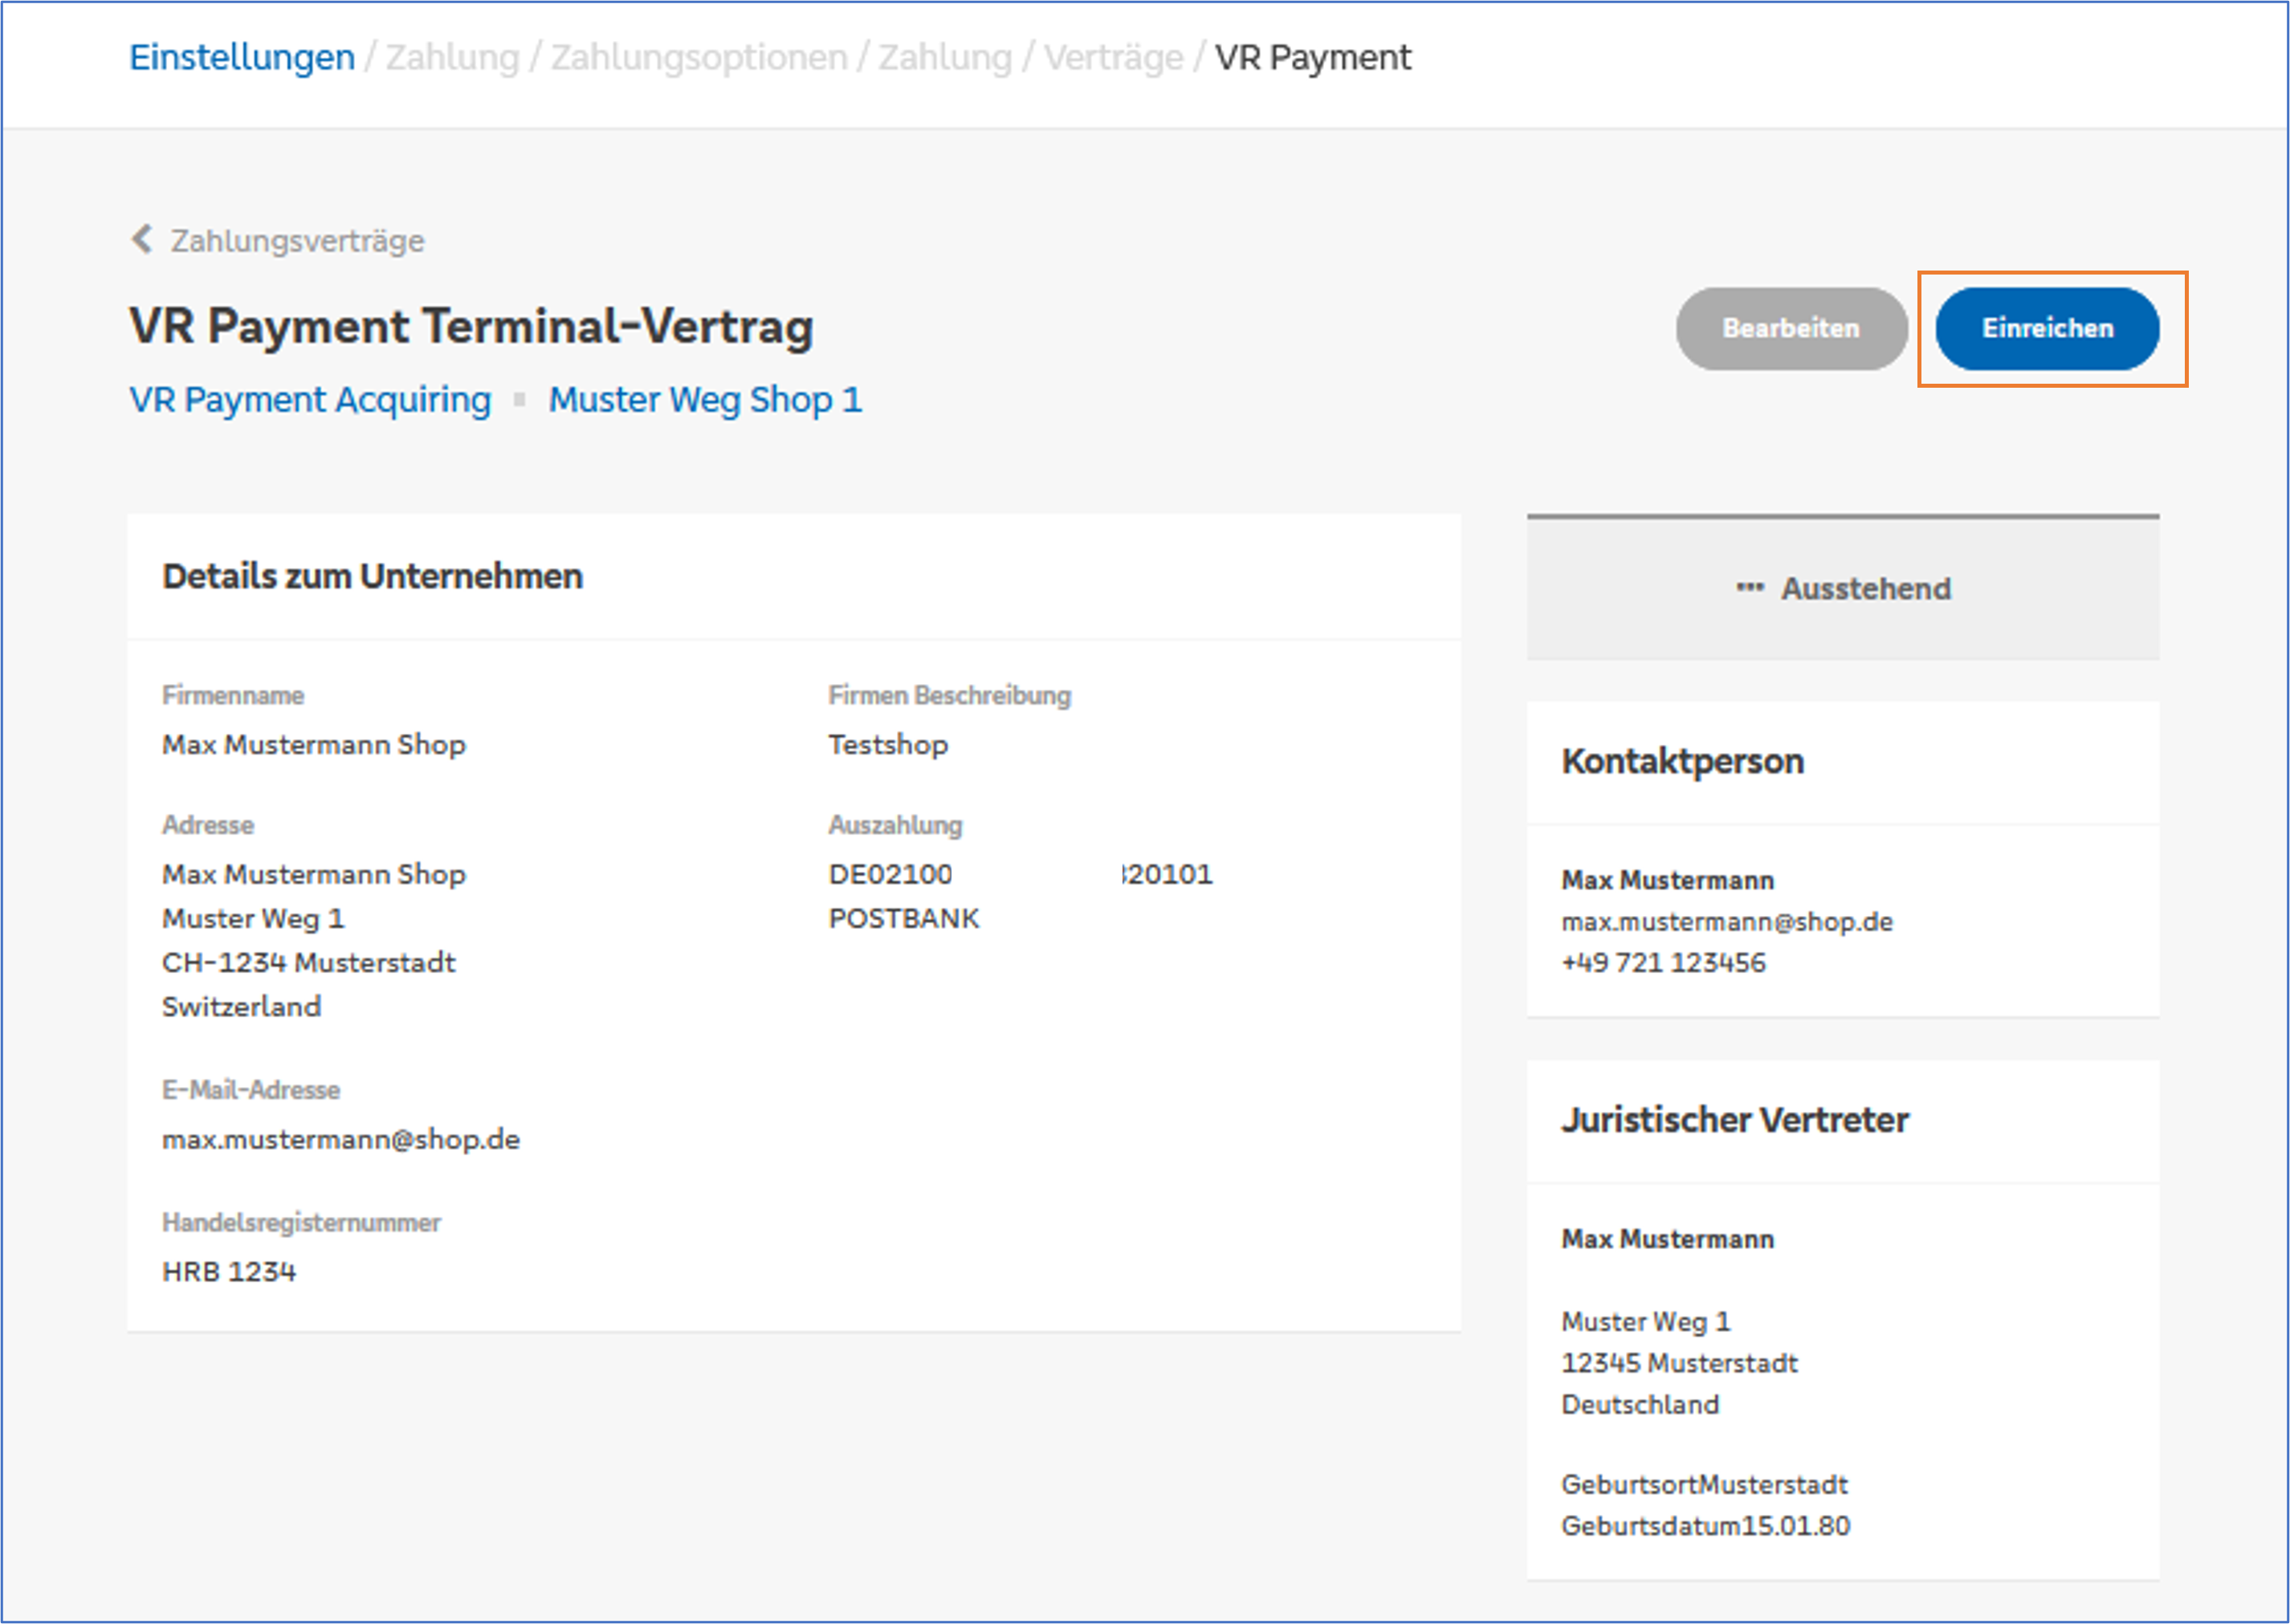
Task: Click CH-1234 Musterstadt address line
Action: coord(308,963)
